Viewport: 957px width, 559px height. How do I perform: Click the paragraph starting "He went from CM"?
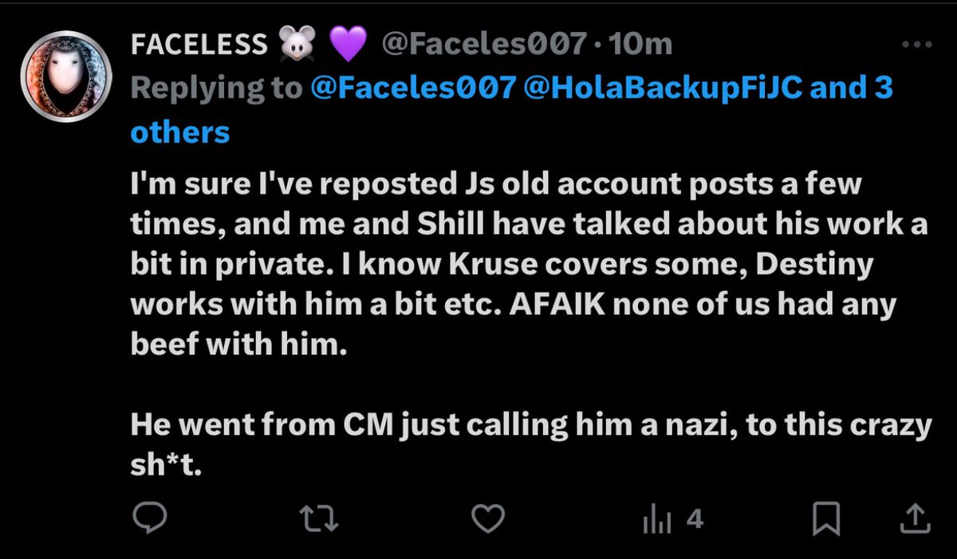[526, 426]
